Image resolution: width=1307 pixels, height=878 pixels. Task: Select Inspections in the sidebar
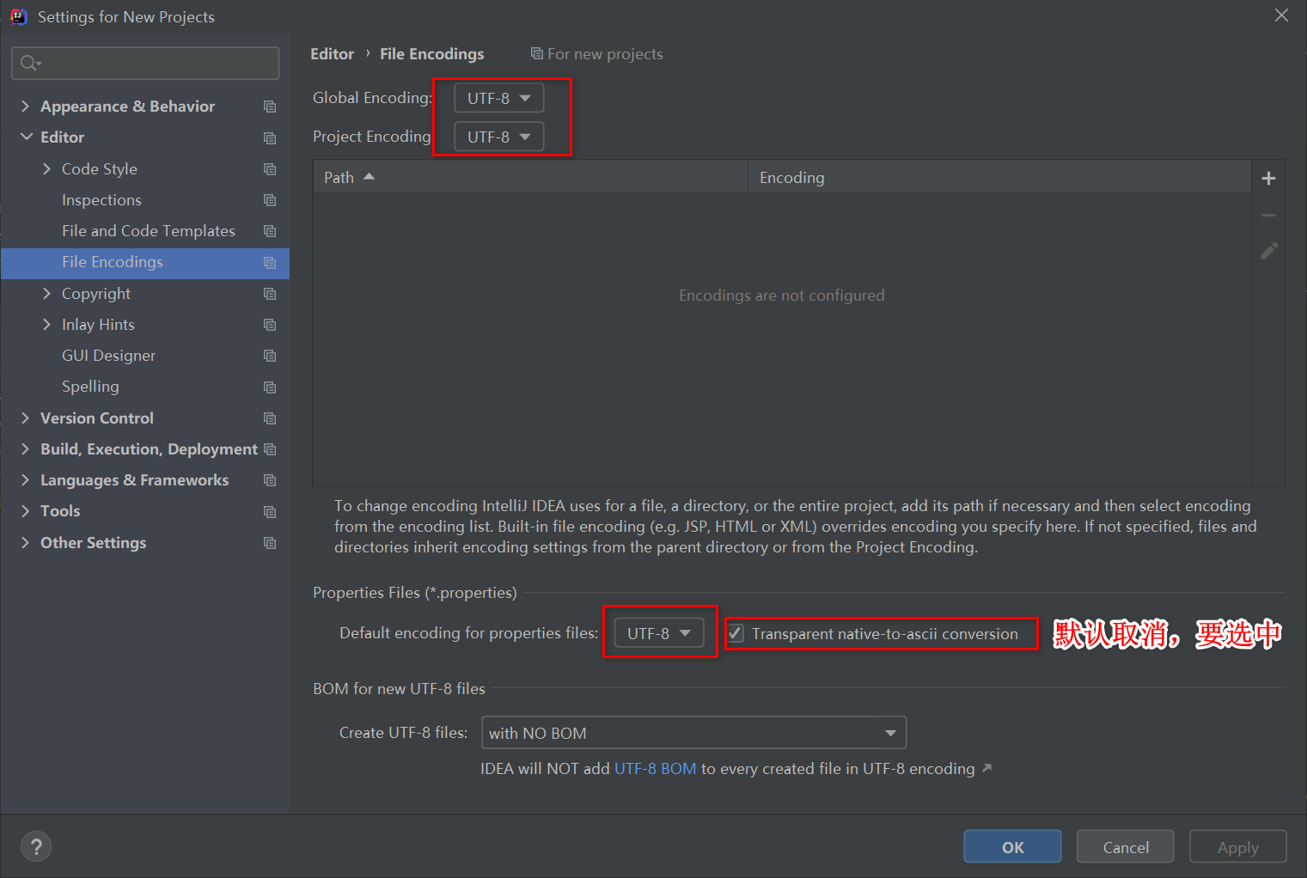[x=101, y=199]
